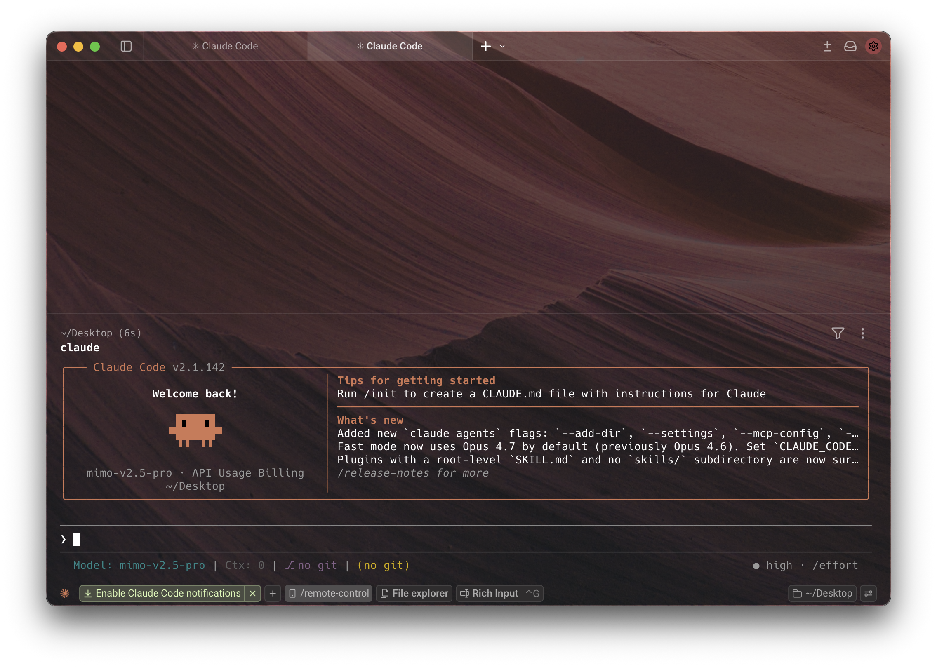This screenshot has width=937, height=667.
Task: Click the plus button in bottom toolbar
Action: [x=273, y=593]
